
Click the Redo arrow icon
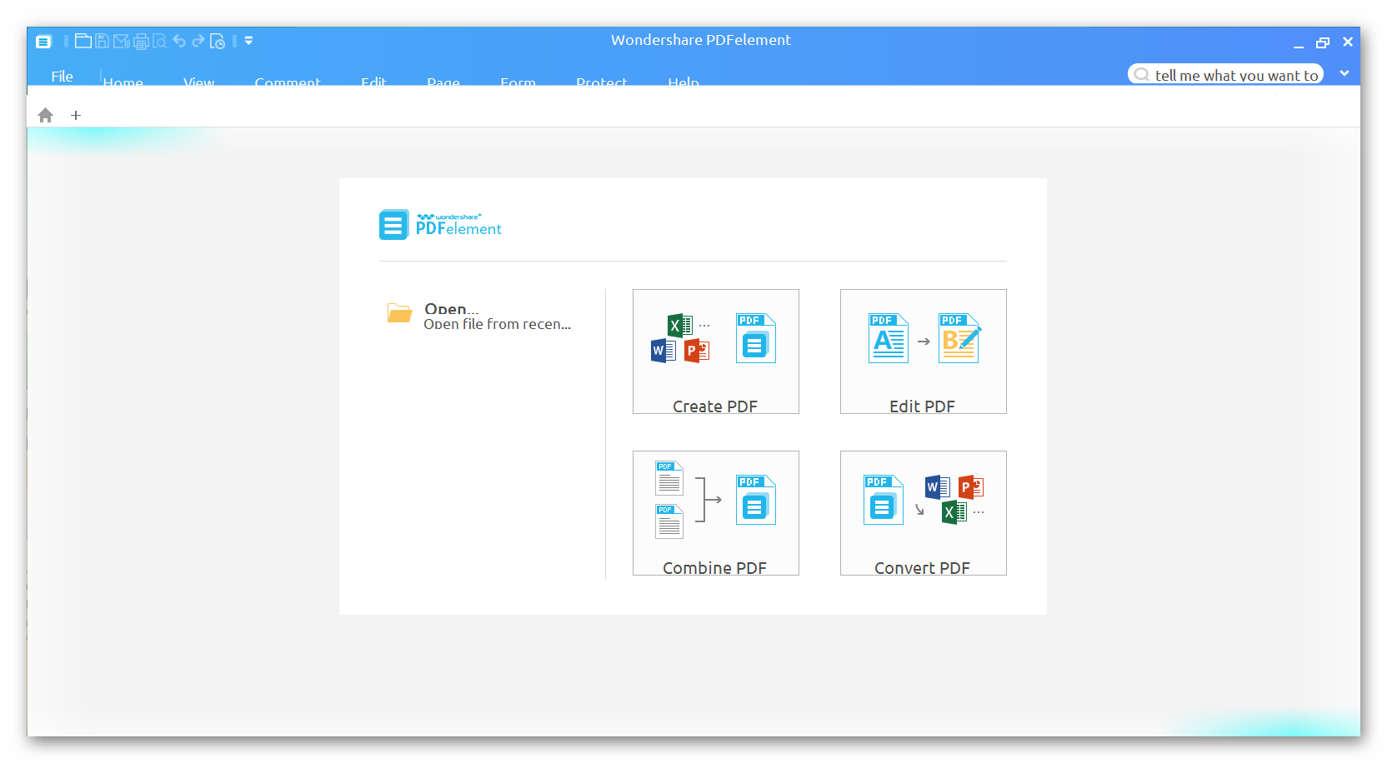pyautogui.click(x=198, y=40)
